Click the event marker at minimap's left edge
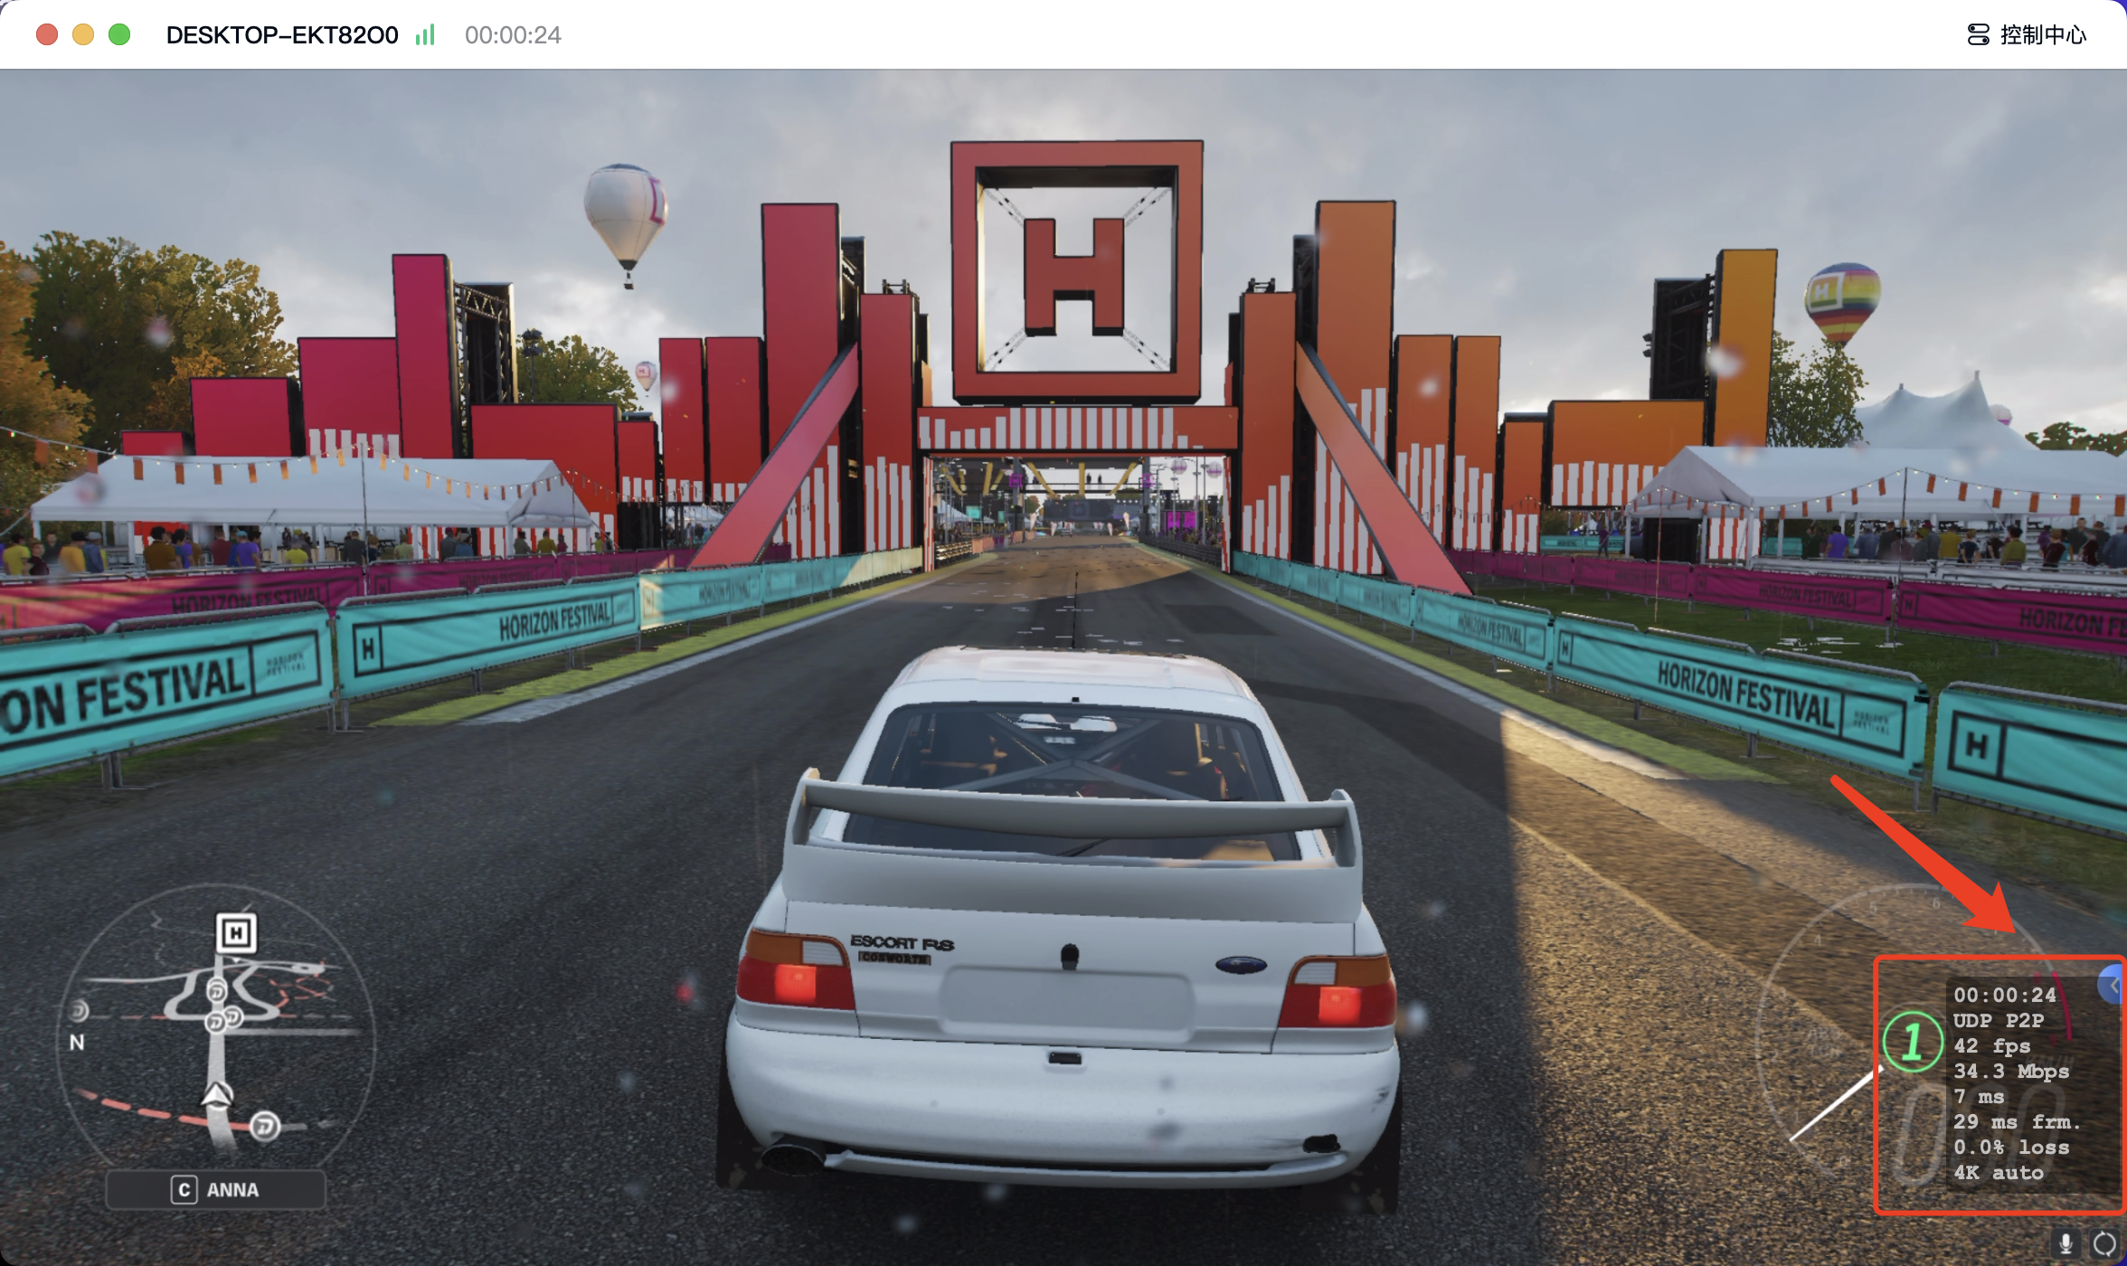The width and height of the screenshot is (2127, 1266). [x=79, y=1010]
